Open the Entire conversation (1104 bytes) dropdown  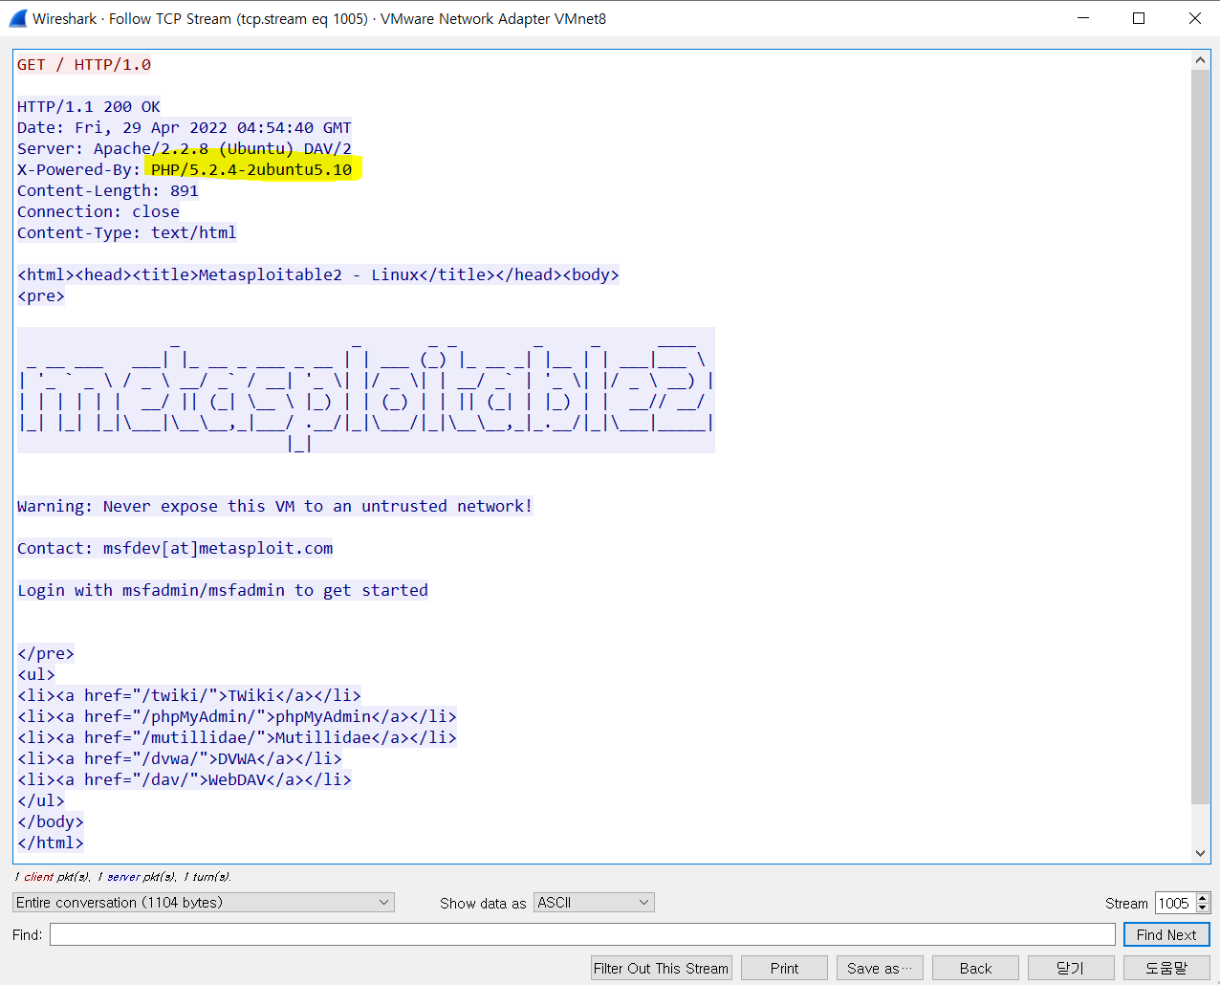(203, 902)
